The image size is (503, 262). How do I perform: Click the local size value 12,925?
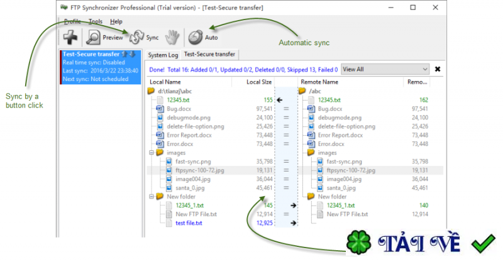pyautogui.click(x=264, y=223)
